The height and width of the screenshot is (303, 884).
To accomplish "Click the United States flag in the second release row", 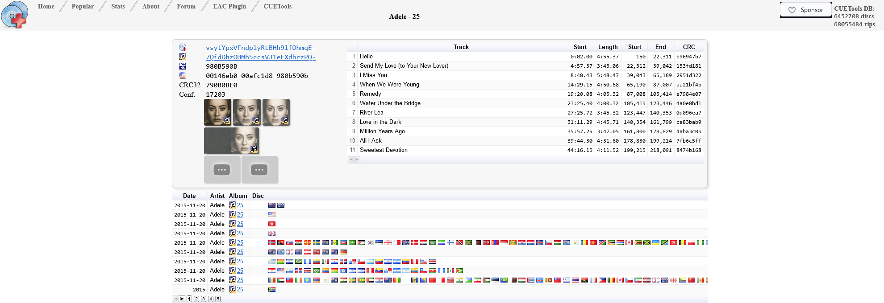I will click(x=272, y=215).
